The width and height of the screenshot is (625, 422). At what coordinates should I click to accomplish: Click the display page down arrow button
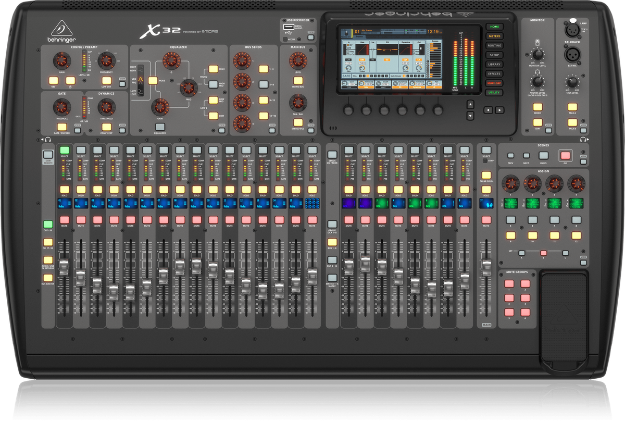(x=470, y=116)
